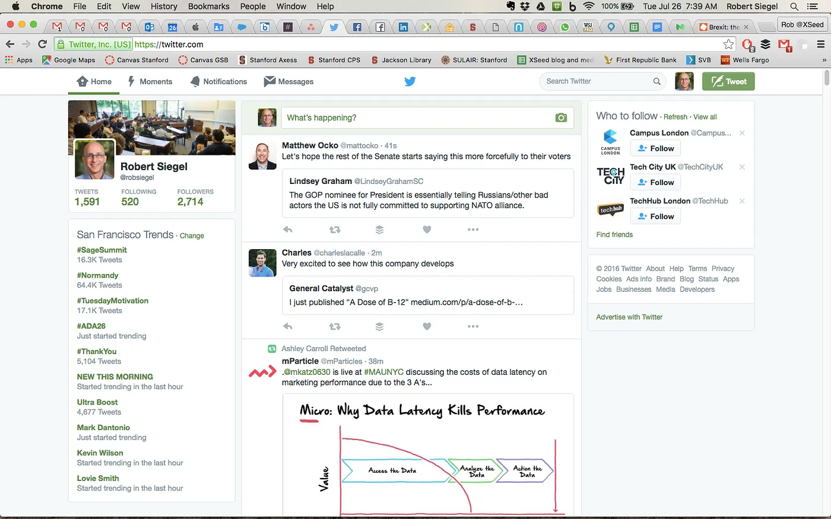The width and height of the screenshot is (831, 519).
Task: Open the Dropbox menu bar icon
Action: click(x=525, y=7)
